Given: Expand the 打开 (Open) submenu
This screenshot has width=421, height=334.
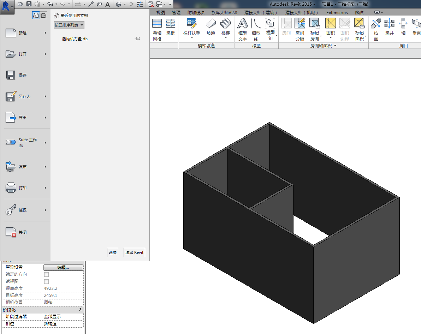Looking at the screenshot, I should click(x=45, y=54).
